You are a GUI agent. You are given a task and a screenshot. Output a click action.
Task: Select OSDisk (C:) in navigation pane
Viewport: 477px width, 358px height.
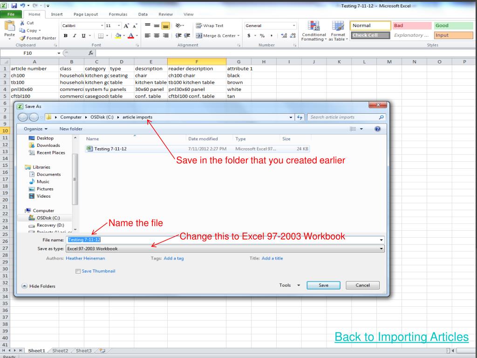(x=44, y=218)
